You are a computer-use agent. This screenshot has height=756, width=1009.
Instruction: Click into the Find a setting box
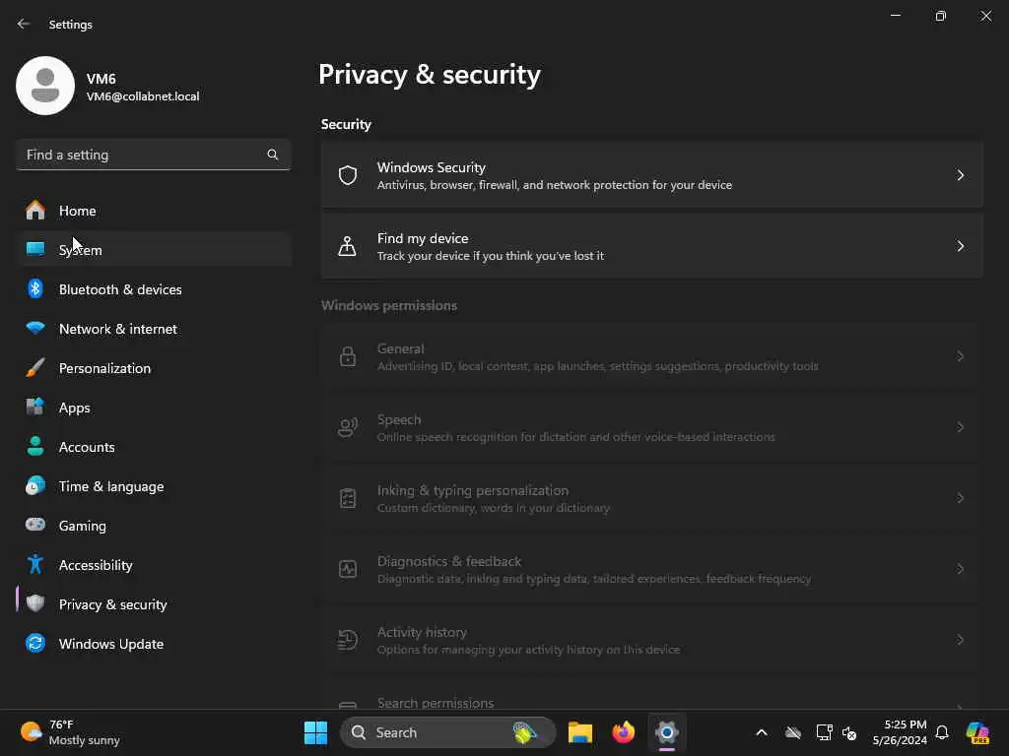[153, 155]
